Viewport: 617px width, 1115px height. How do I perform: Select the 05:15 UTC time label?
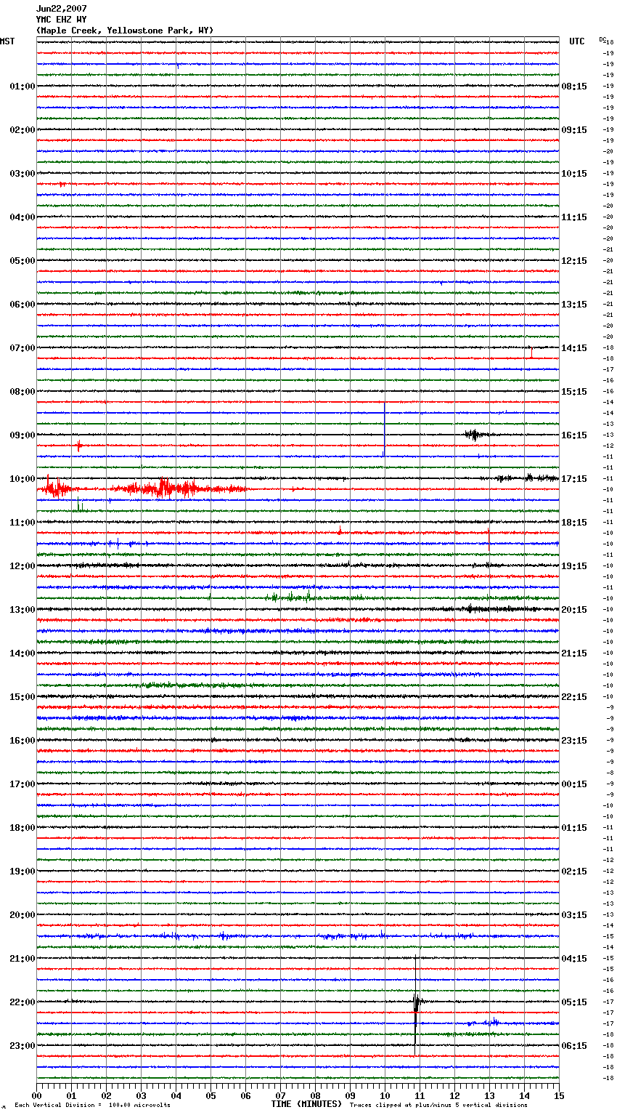(x=574, y=1002)
